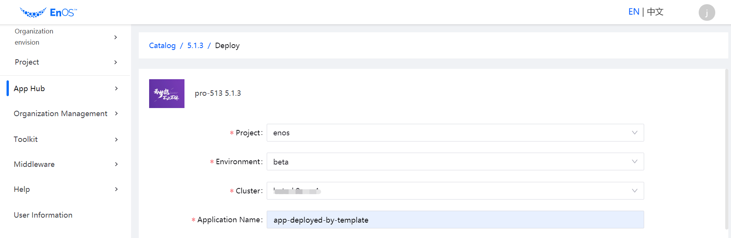This screenshot has width=731, height=238.
Task: Expand the App Hub chevron arrow
Action: coord(116,88)
